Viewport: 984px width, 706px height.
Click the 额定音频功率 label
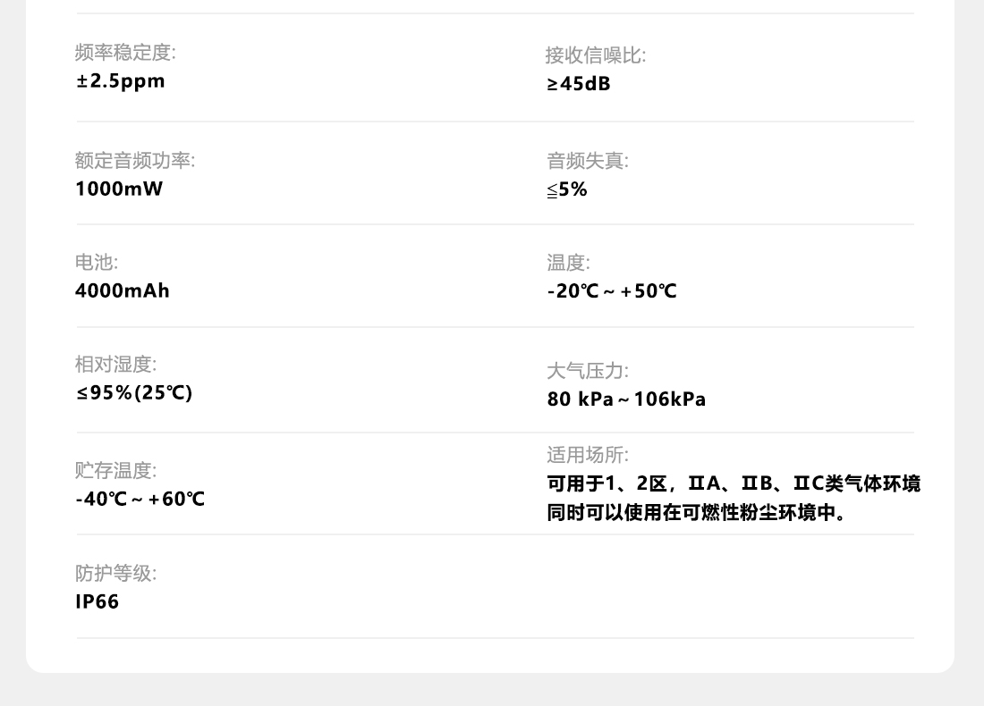point(134,161)
